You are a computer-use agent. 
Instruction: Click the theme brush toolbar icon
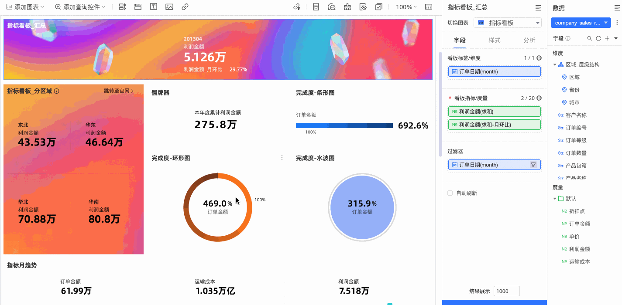(347, 7)
